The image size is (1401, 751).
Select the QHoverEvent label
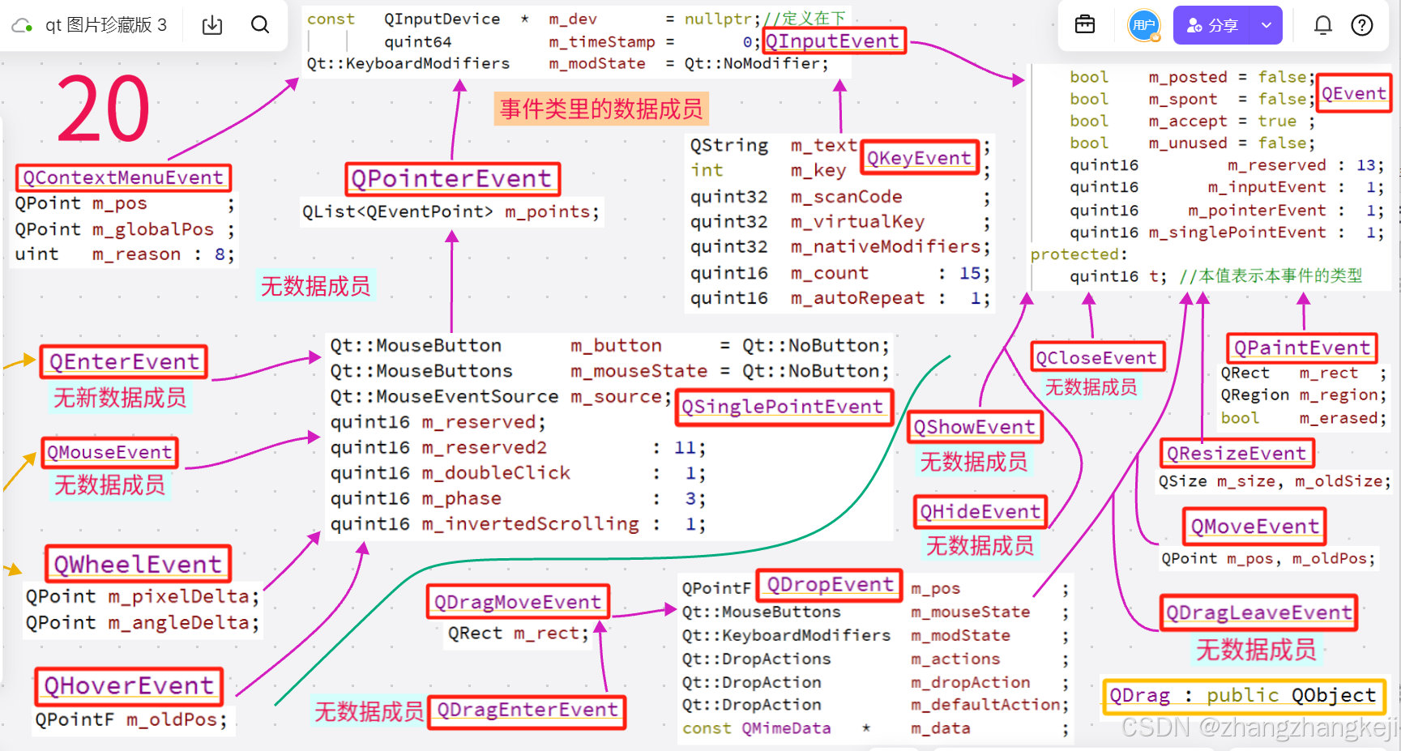[129, 686]
